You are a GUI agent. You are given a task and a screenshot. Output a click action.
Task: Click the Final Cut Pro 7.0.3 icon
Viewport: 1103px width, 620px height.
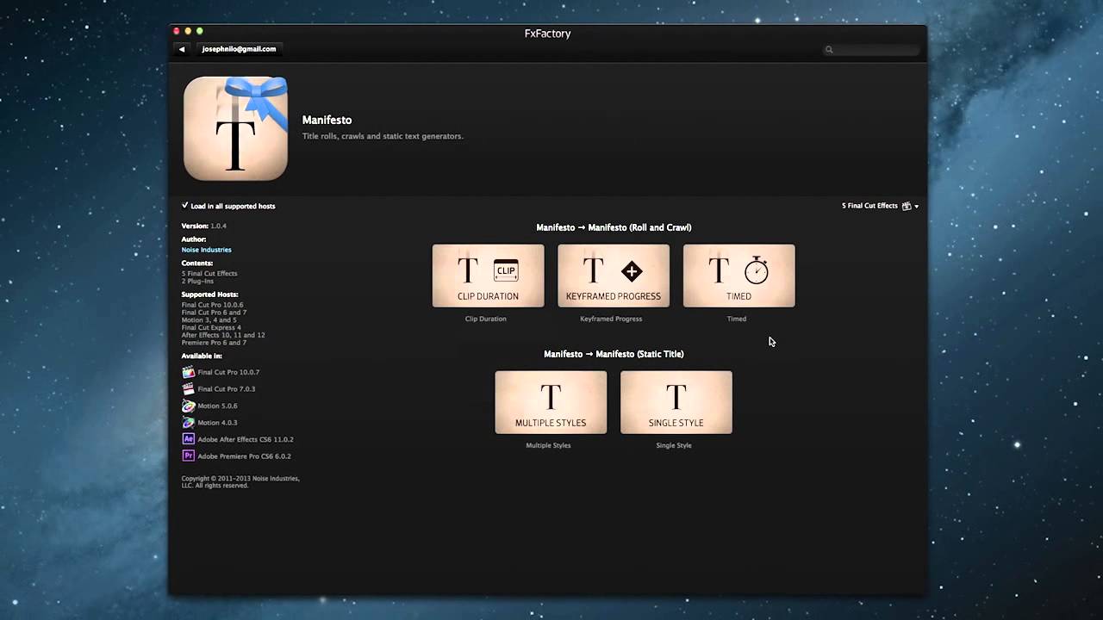point(188,388)
